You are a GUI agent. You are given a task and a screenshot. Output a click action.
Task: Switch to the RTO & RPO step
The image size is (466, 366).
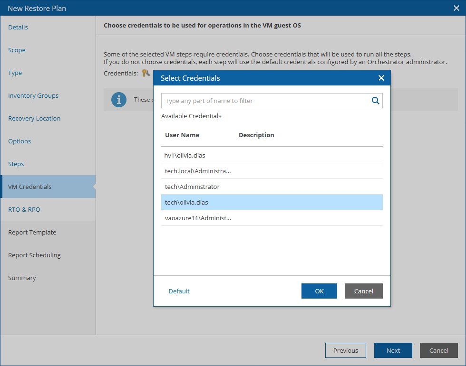(24, 209)
